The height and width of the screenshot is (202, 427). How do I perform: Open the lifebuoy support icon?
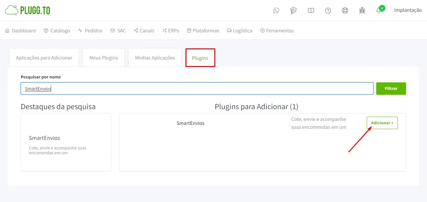coord(345,10)
